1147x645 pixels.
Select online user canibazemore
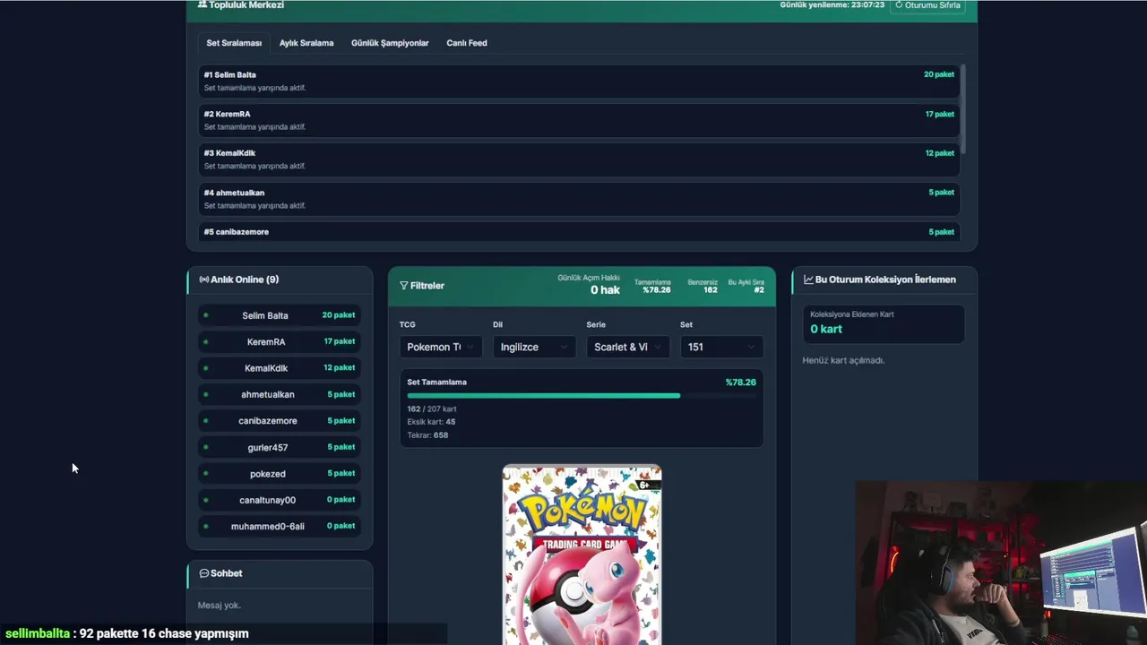[280, 421]
